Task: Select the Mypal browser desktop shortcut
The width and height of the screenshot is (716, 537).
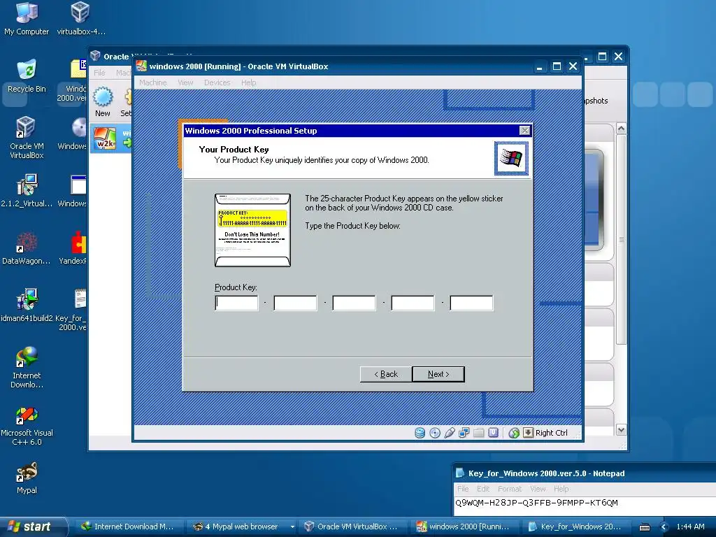Action: point(27,478)
